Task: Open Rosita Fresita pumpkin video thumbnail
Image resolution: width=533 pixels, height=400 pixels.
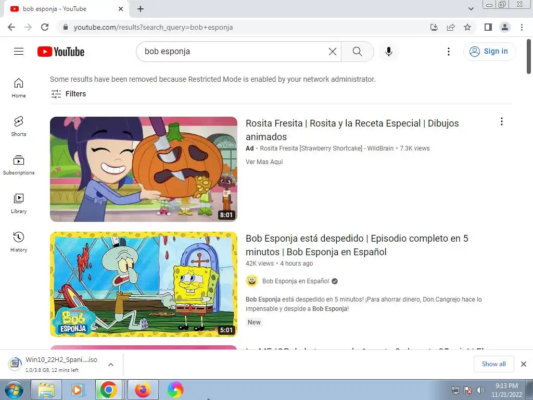Action: (x=144, y=169)
